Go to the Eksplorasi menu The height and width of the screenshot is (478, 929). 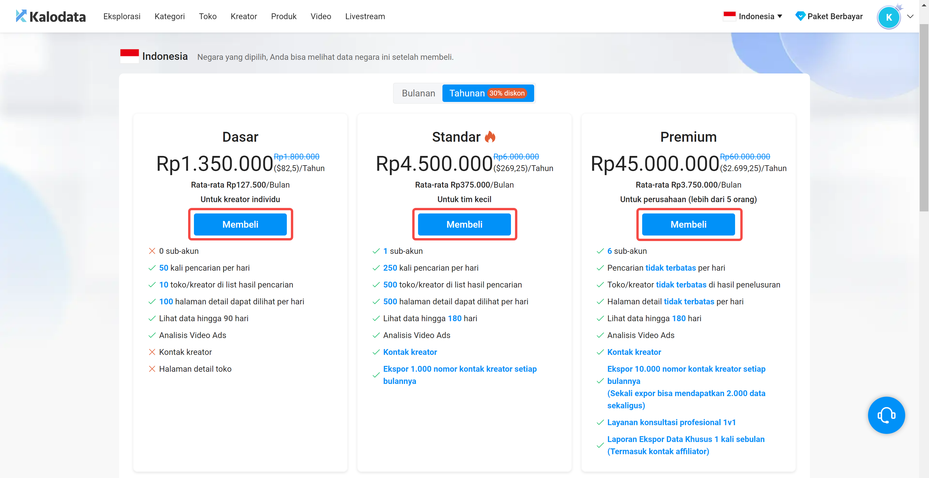pos(122,16)
